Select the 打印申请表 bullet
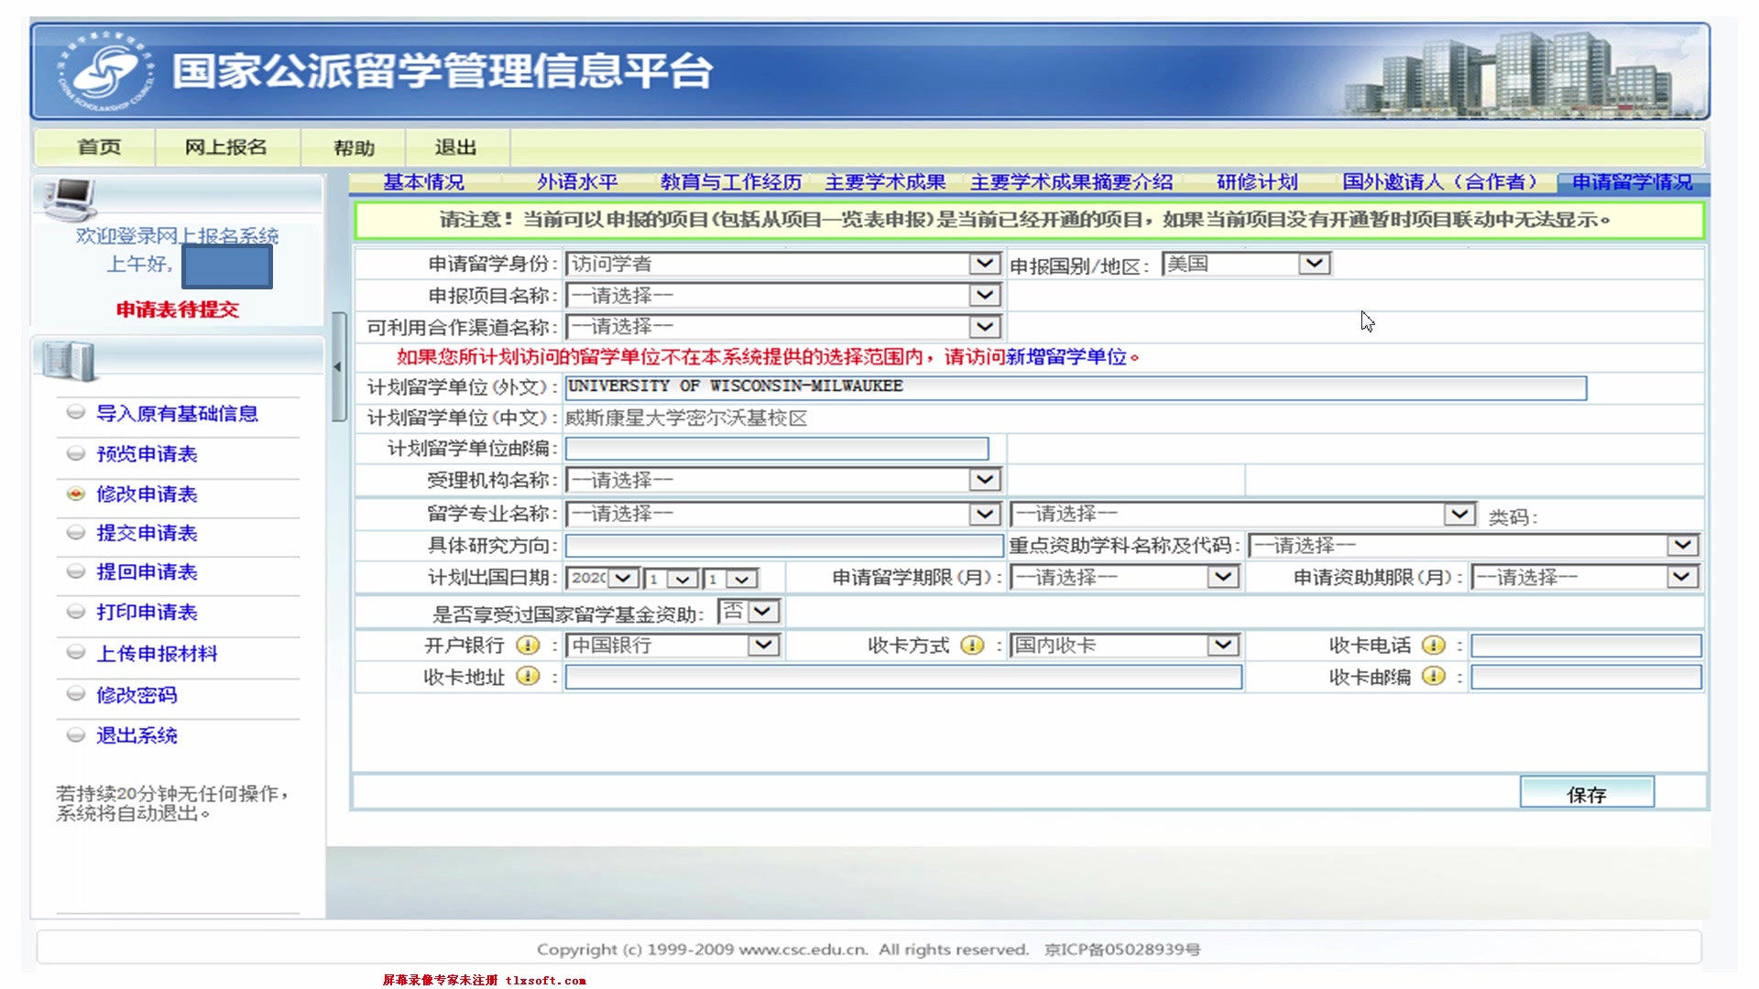 tap(76, 611)
